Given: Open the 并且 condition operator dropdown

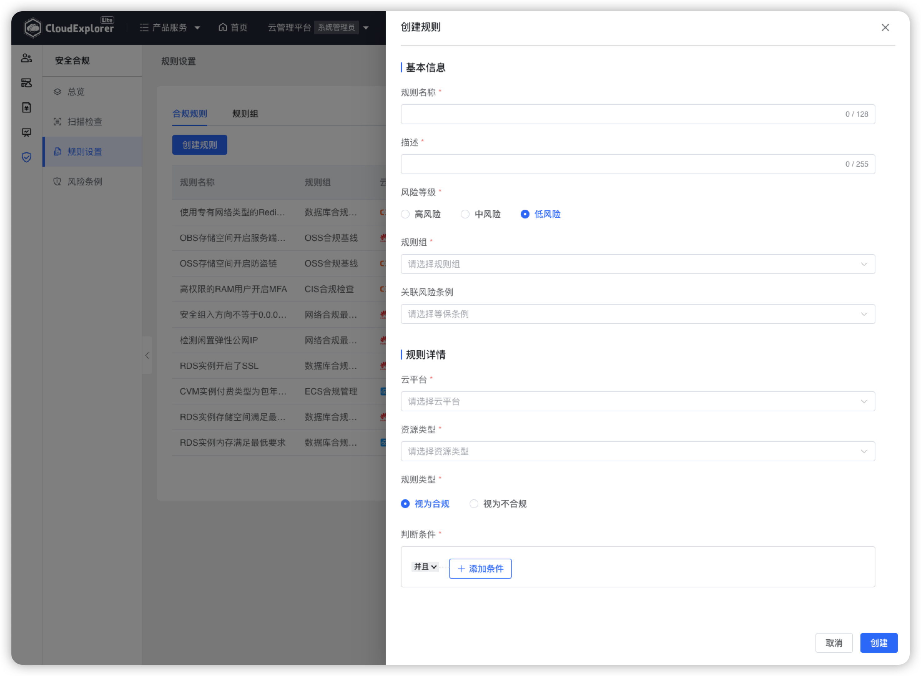Looking at the screenshot, I should tap(425, 566).
